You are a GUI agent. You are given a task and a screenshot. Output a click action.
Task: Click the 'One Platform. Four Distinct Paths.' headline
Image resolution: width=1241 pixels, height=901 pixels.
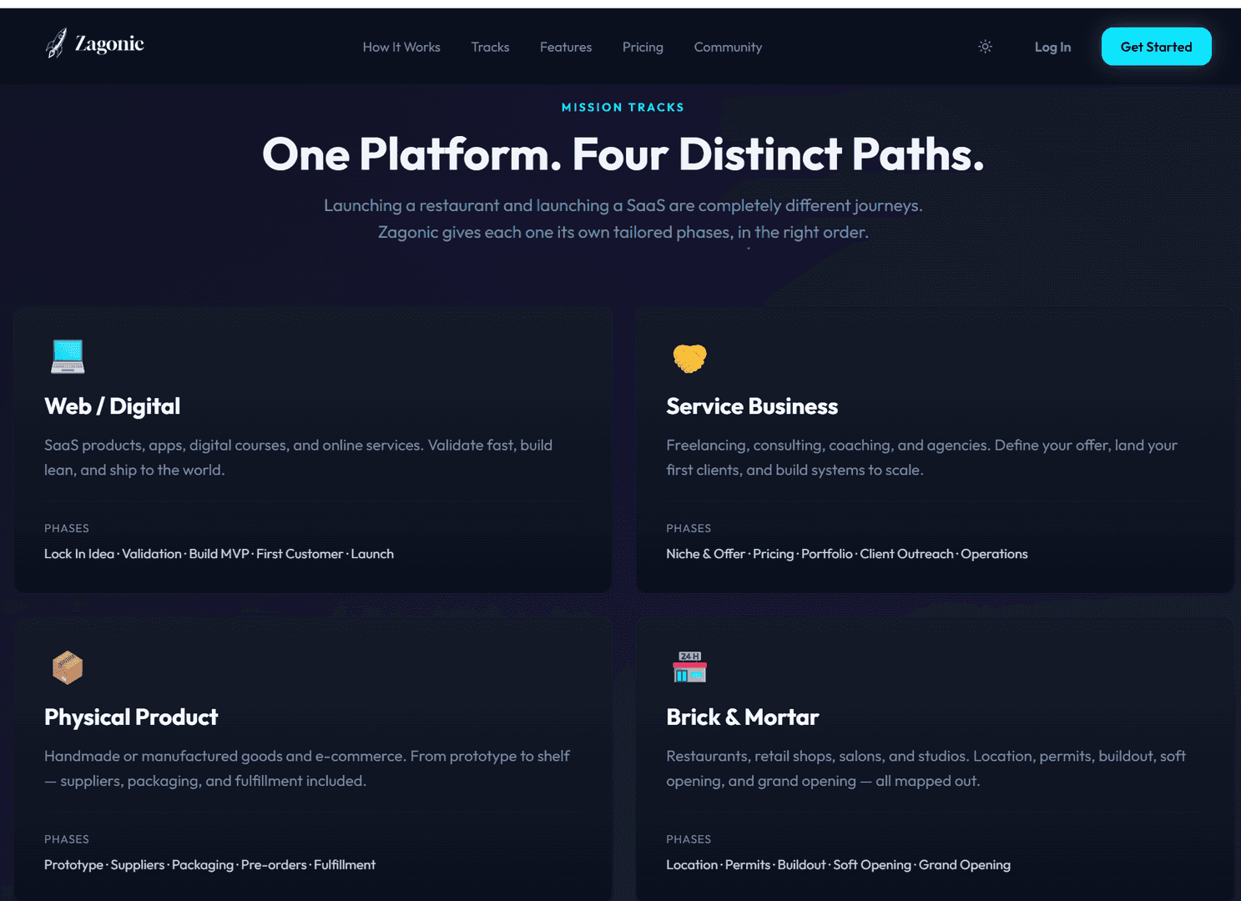click(x=623, y=154)
